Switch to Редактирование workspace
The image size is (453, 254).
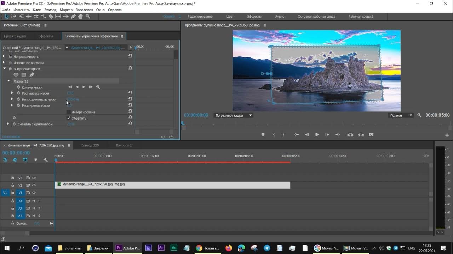(200, 17)
